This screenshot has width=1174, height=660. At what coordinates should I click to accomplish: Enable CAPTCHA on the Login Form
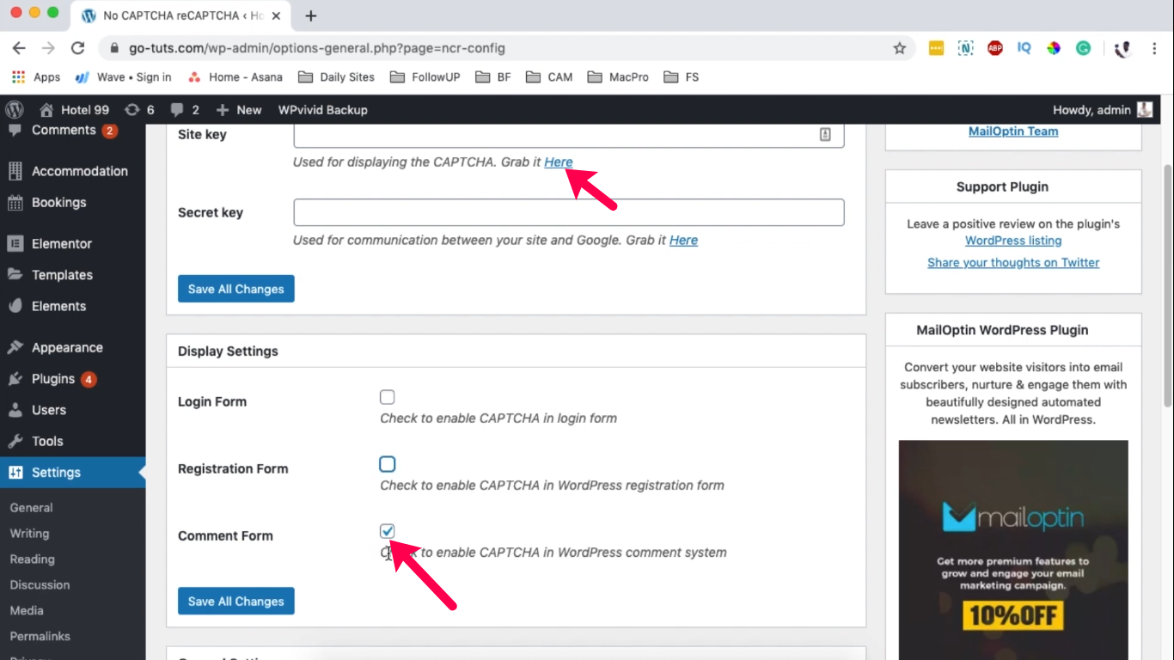point(388,397)
